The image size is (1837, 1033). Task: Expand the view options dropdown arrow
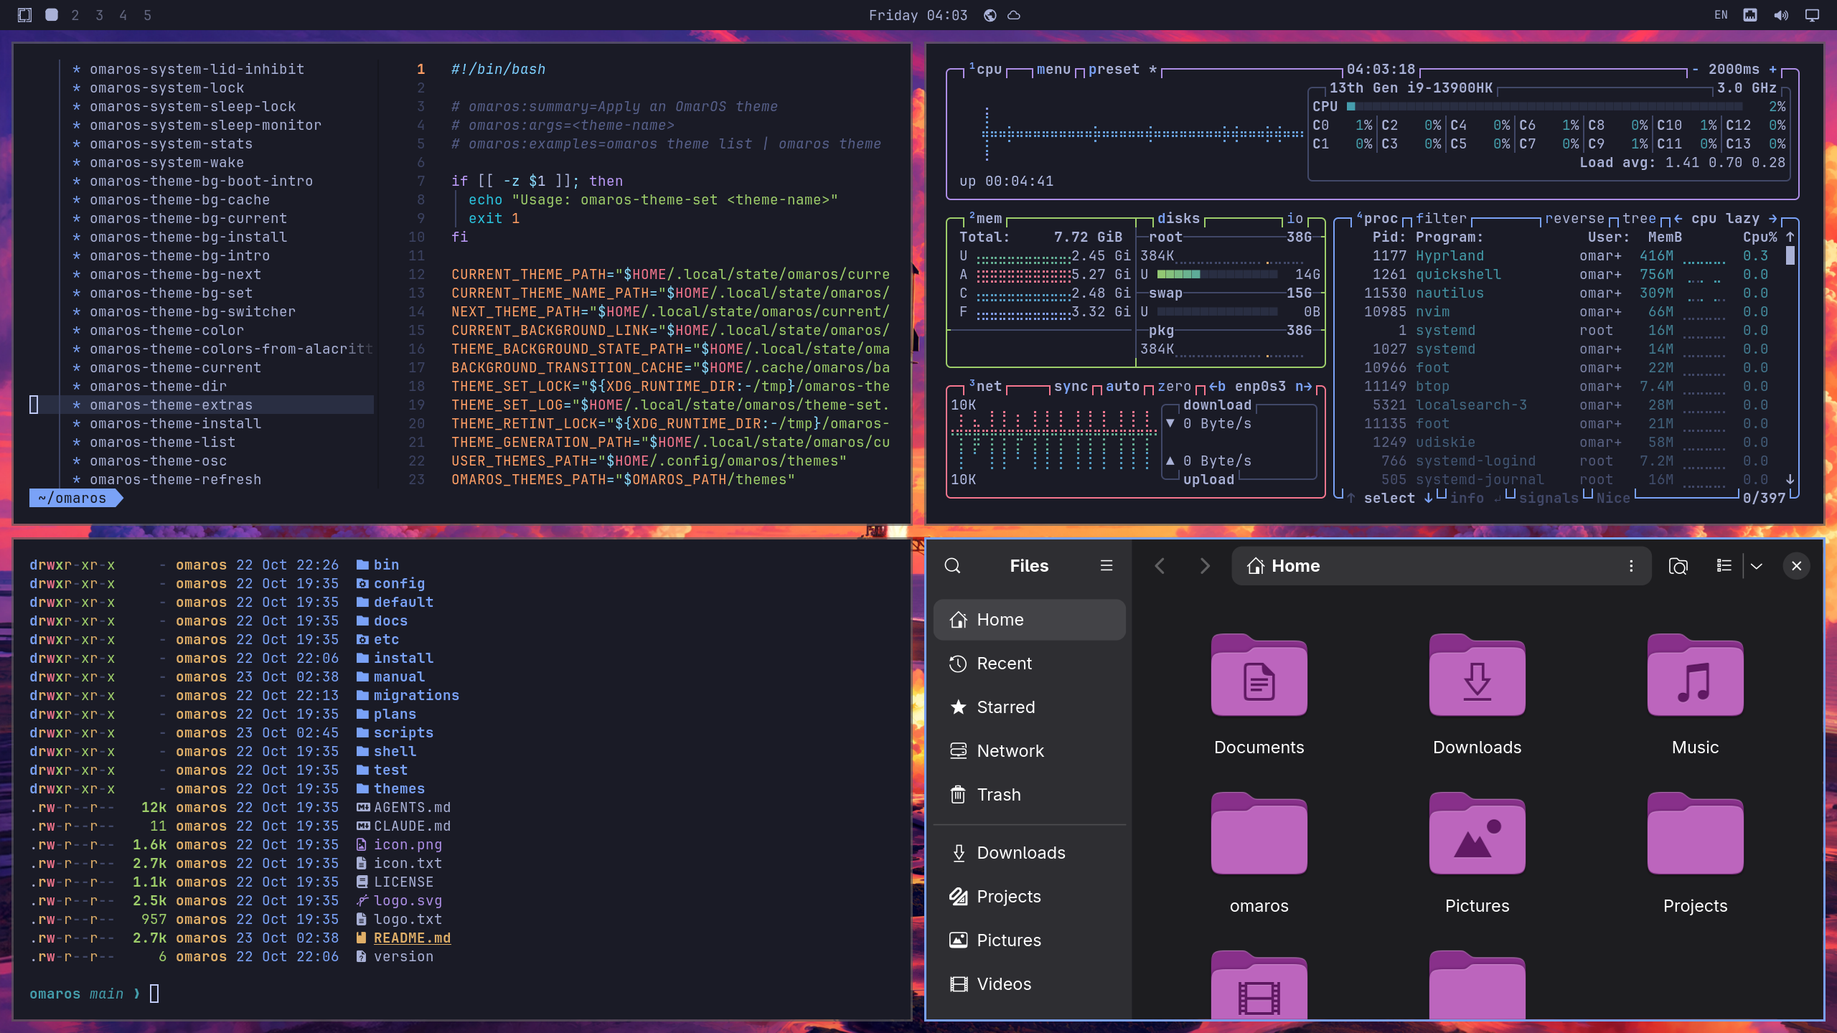click(x=1757, y=566)
